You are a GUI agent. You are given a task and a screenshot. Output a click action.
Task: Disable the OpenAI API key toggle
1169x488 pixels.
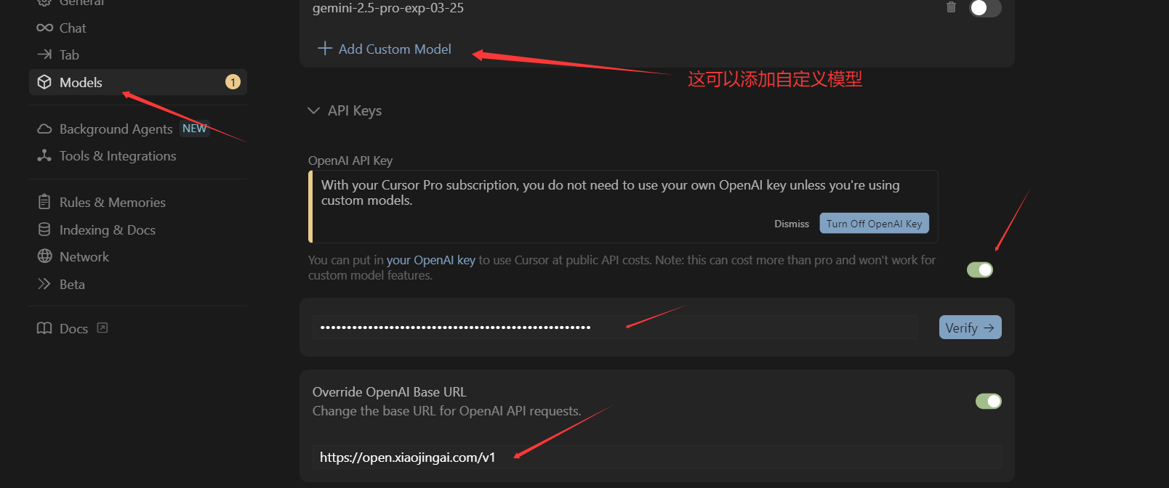pyautogui.click(x=980, y=270)
